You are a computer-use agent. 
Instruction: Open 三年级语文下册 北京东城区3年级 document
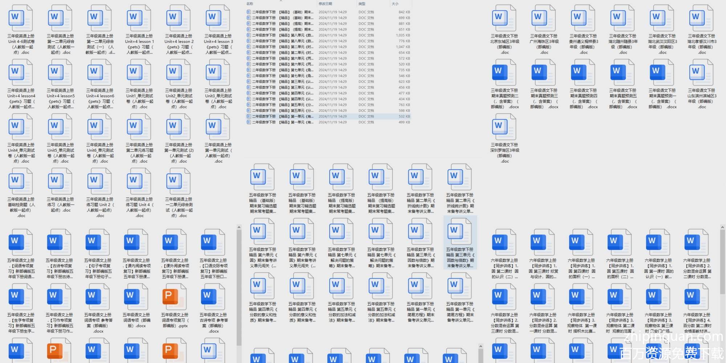click(504, 19)
